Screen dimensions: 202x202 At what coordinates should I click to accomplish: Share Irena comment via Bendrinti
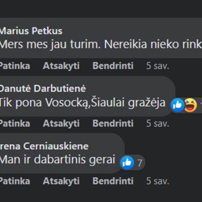(x=113, y=181)
